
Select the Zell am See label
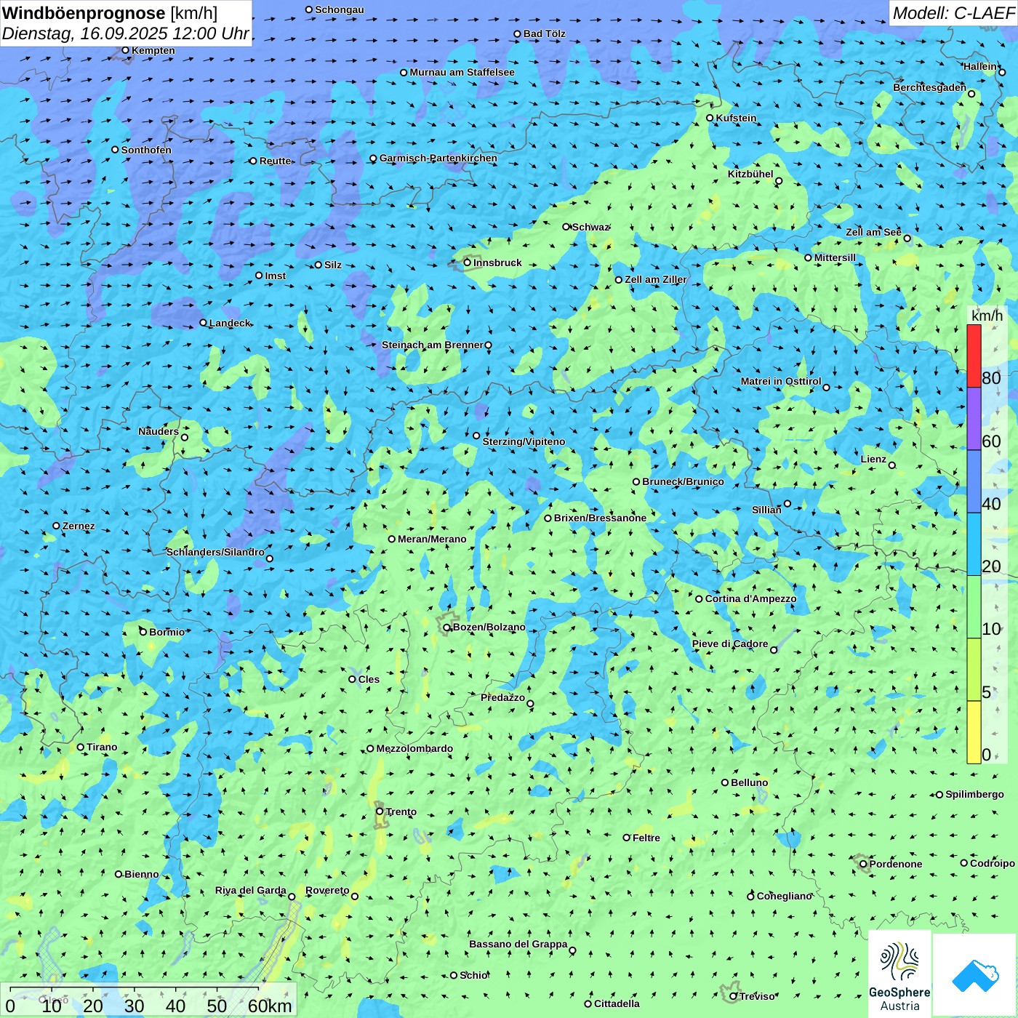point(873,232)
